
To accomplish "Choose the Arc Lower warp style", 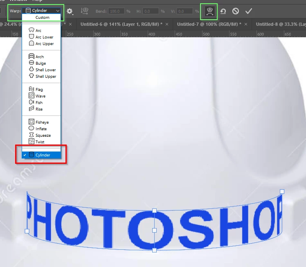I will [x=41, y=37].
